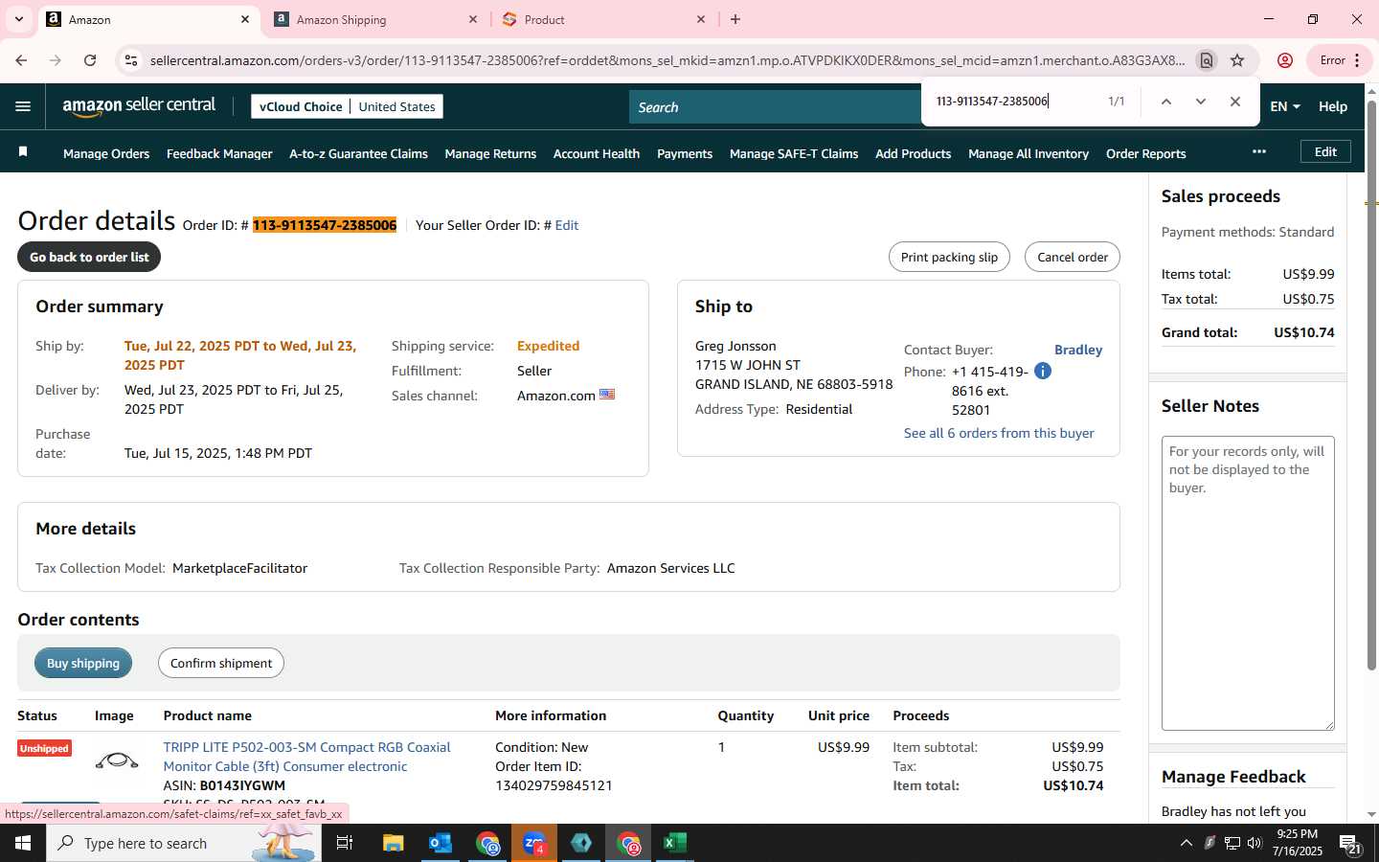See all 6 orders from this buyer
The width and height of the screenshot is (1379, 862).
tap(999, 433)
